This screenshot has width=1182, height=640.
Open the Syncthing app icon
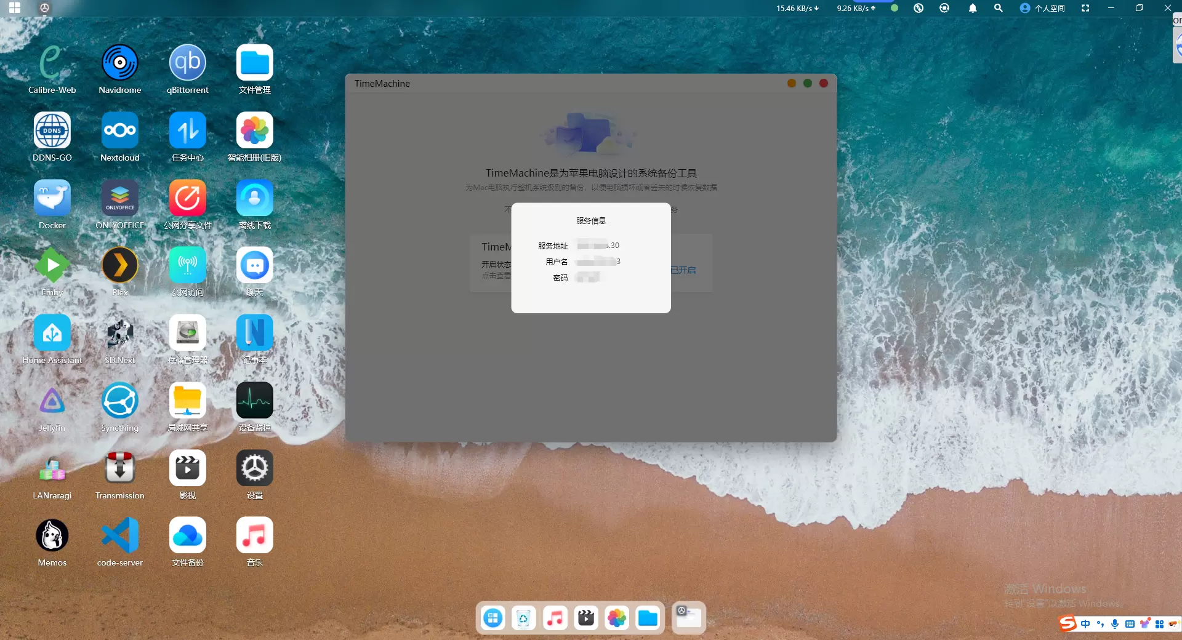(x=119, y=401)
